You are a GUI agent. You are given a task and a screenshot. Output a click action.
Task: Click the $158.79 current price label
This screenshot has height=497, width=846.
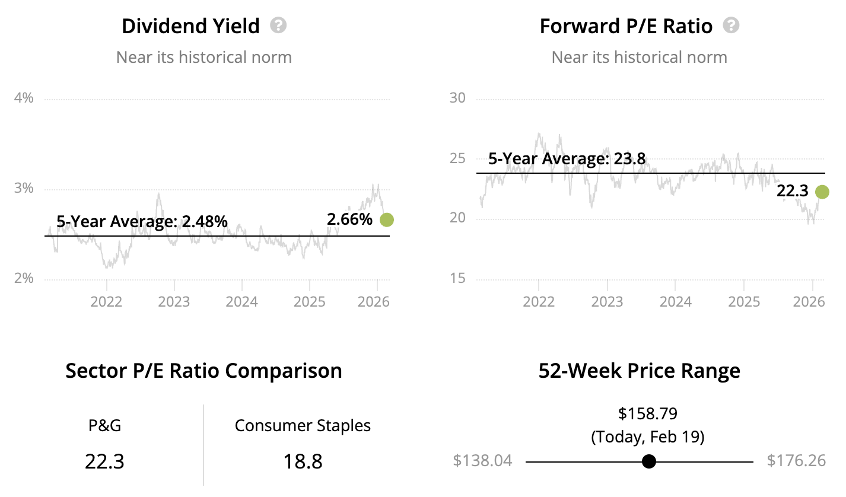tap(648, 413)
